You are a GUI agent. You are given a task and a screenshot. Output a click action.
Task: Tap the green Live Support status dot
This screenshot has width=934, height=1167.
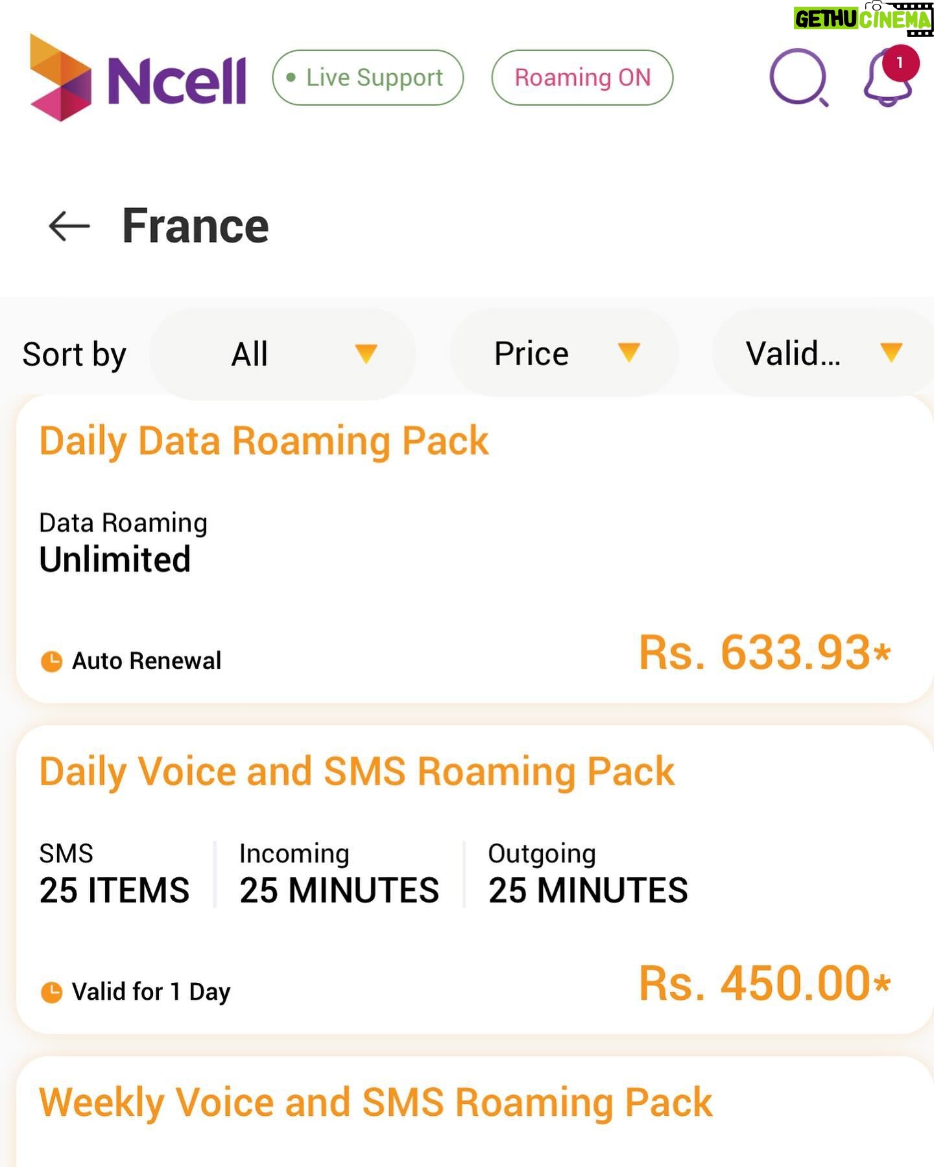click(291, 78)
